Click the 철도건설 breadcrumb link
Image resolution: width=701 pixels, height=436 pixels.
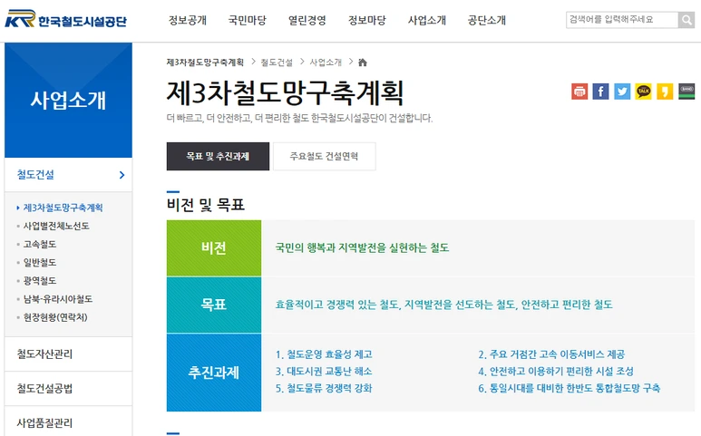pos(277,63)
